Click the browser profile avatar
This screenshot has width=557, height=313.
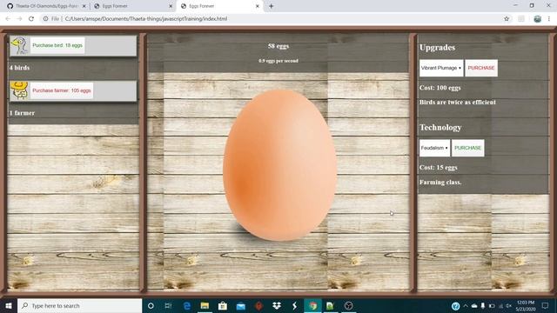(x=538, y=19)
